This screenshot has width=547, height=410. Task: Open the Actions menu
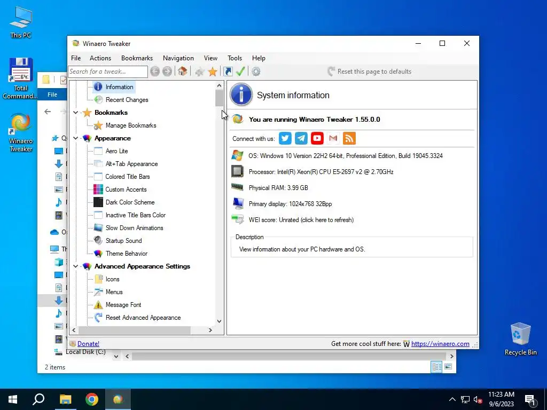tap(100, 58)
